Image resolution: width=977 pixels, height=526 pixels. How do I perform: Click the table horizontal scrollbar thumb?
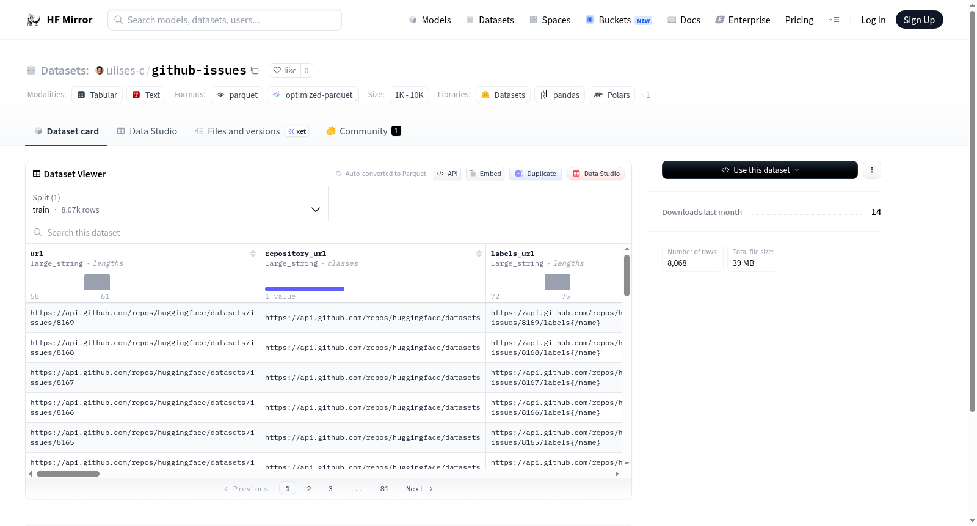[x=68, y=474]
